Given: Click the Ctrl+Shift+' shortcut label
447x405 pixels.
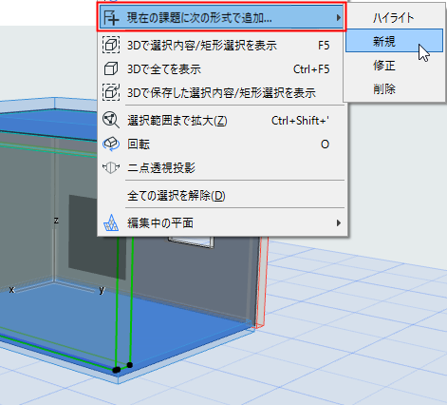Looking at the screenshot, I should [300, 121].
